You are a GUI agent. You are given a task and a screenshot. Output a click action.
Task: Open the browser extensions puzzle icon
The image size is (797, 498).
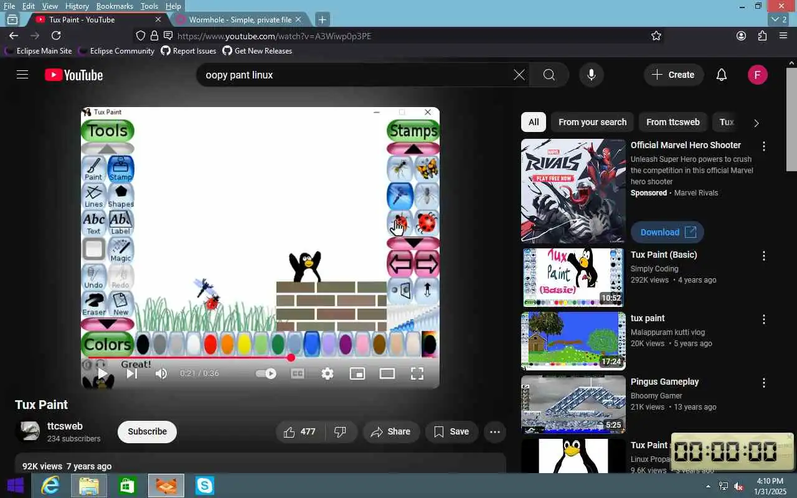point(762,35)
